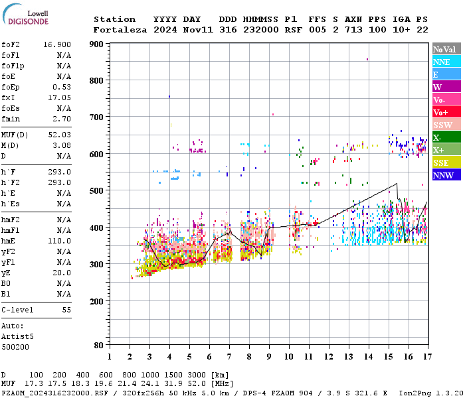
Task: Click the D 3000 distance value
Action: tap(197, 375)
